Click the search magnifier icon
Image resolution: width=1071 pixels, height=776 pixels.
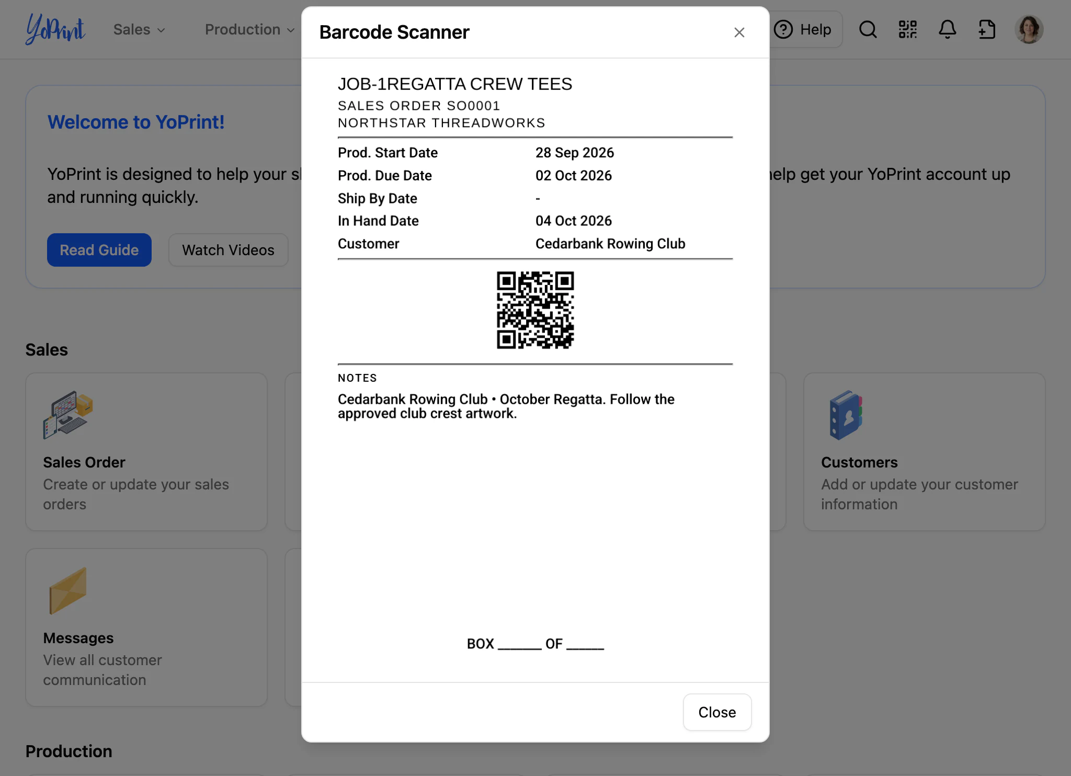(x=868, y=29)
